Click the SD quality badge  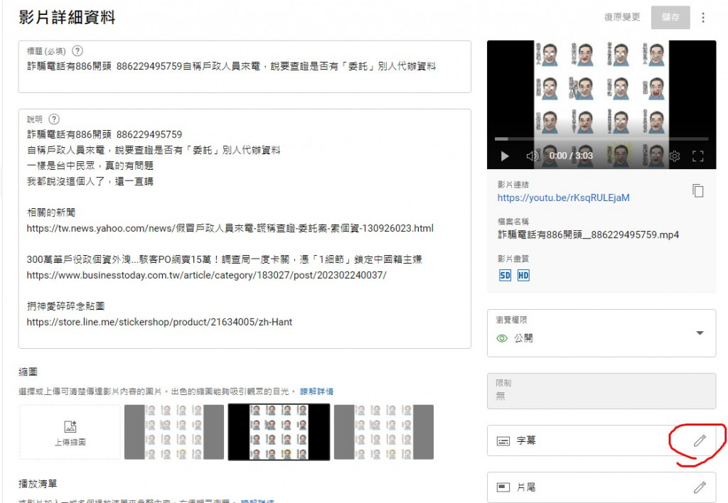pos(505,276)
